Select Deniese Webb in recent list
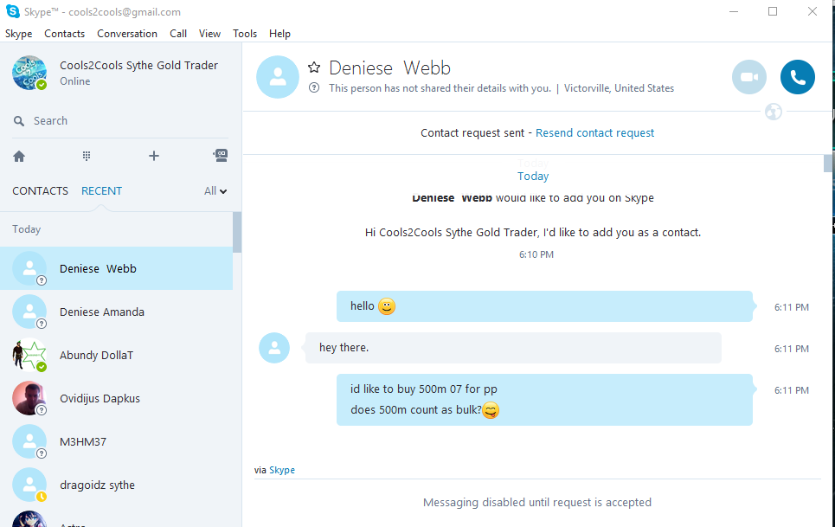 click(x=116, y=268)
